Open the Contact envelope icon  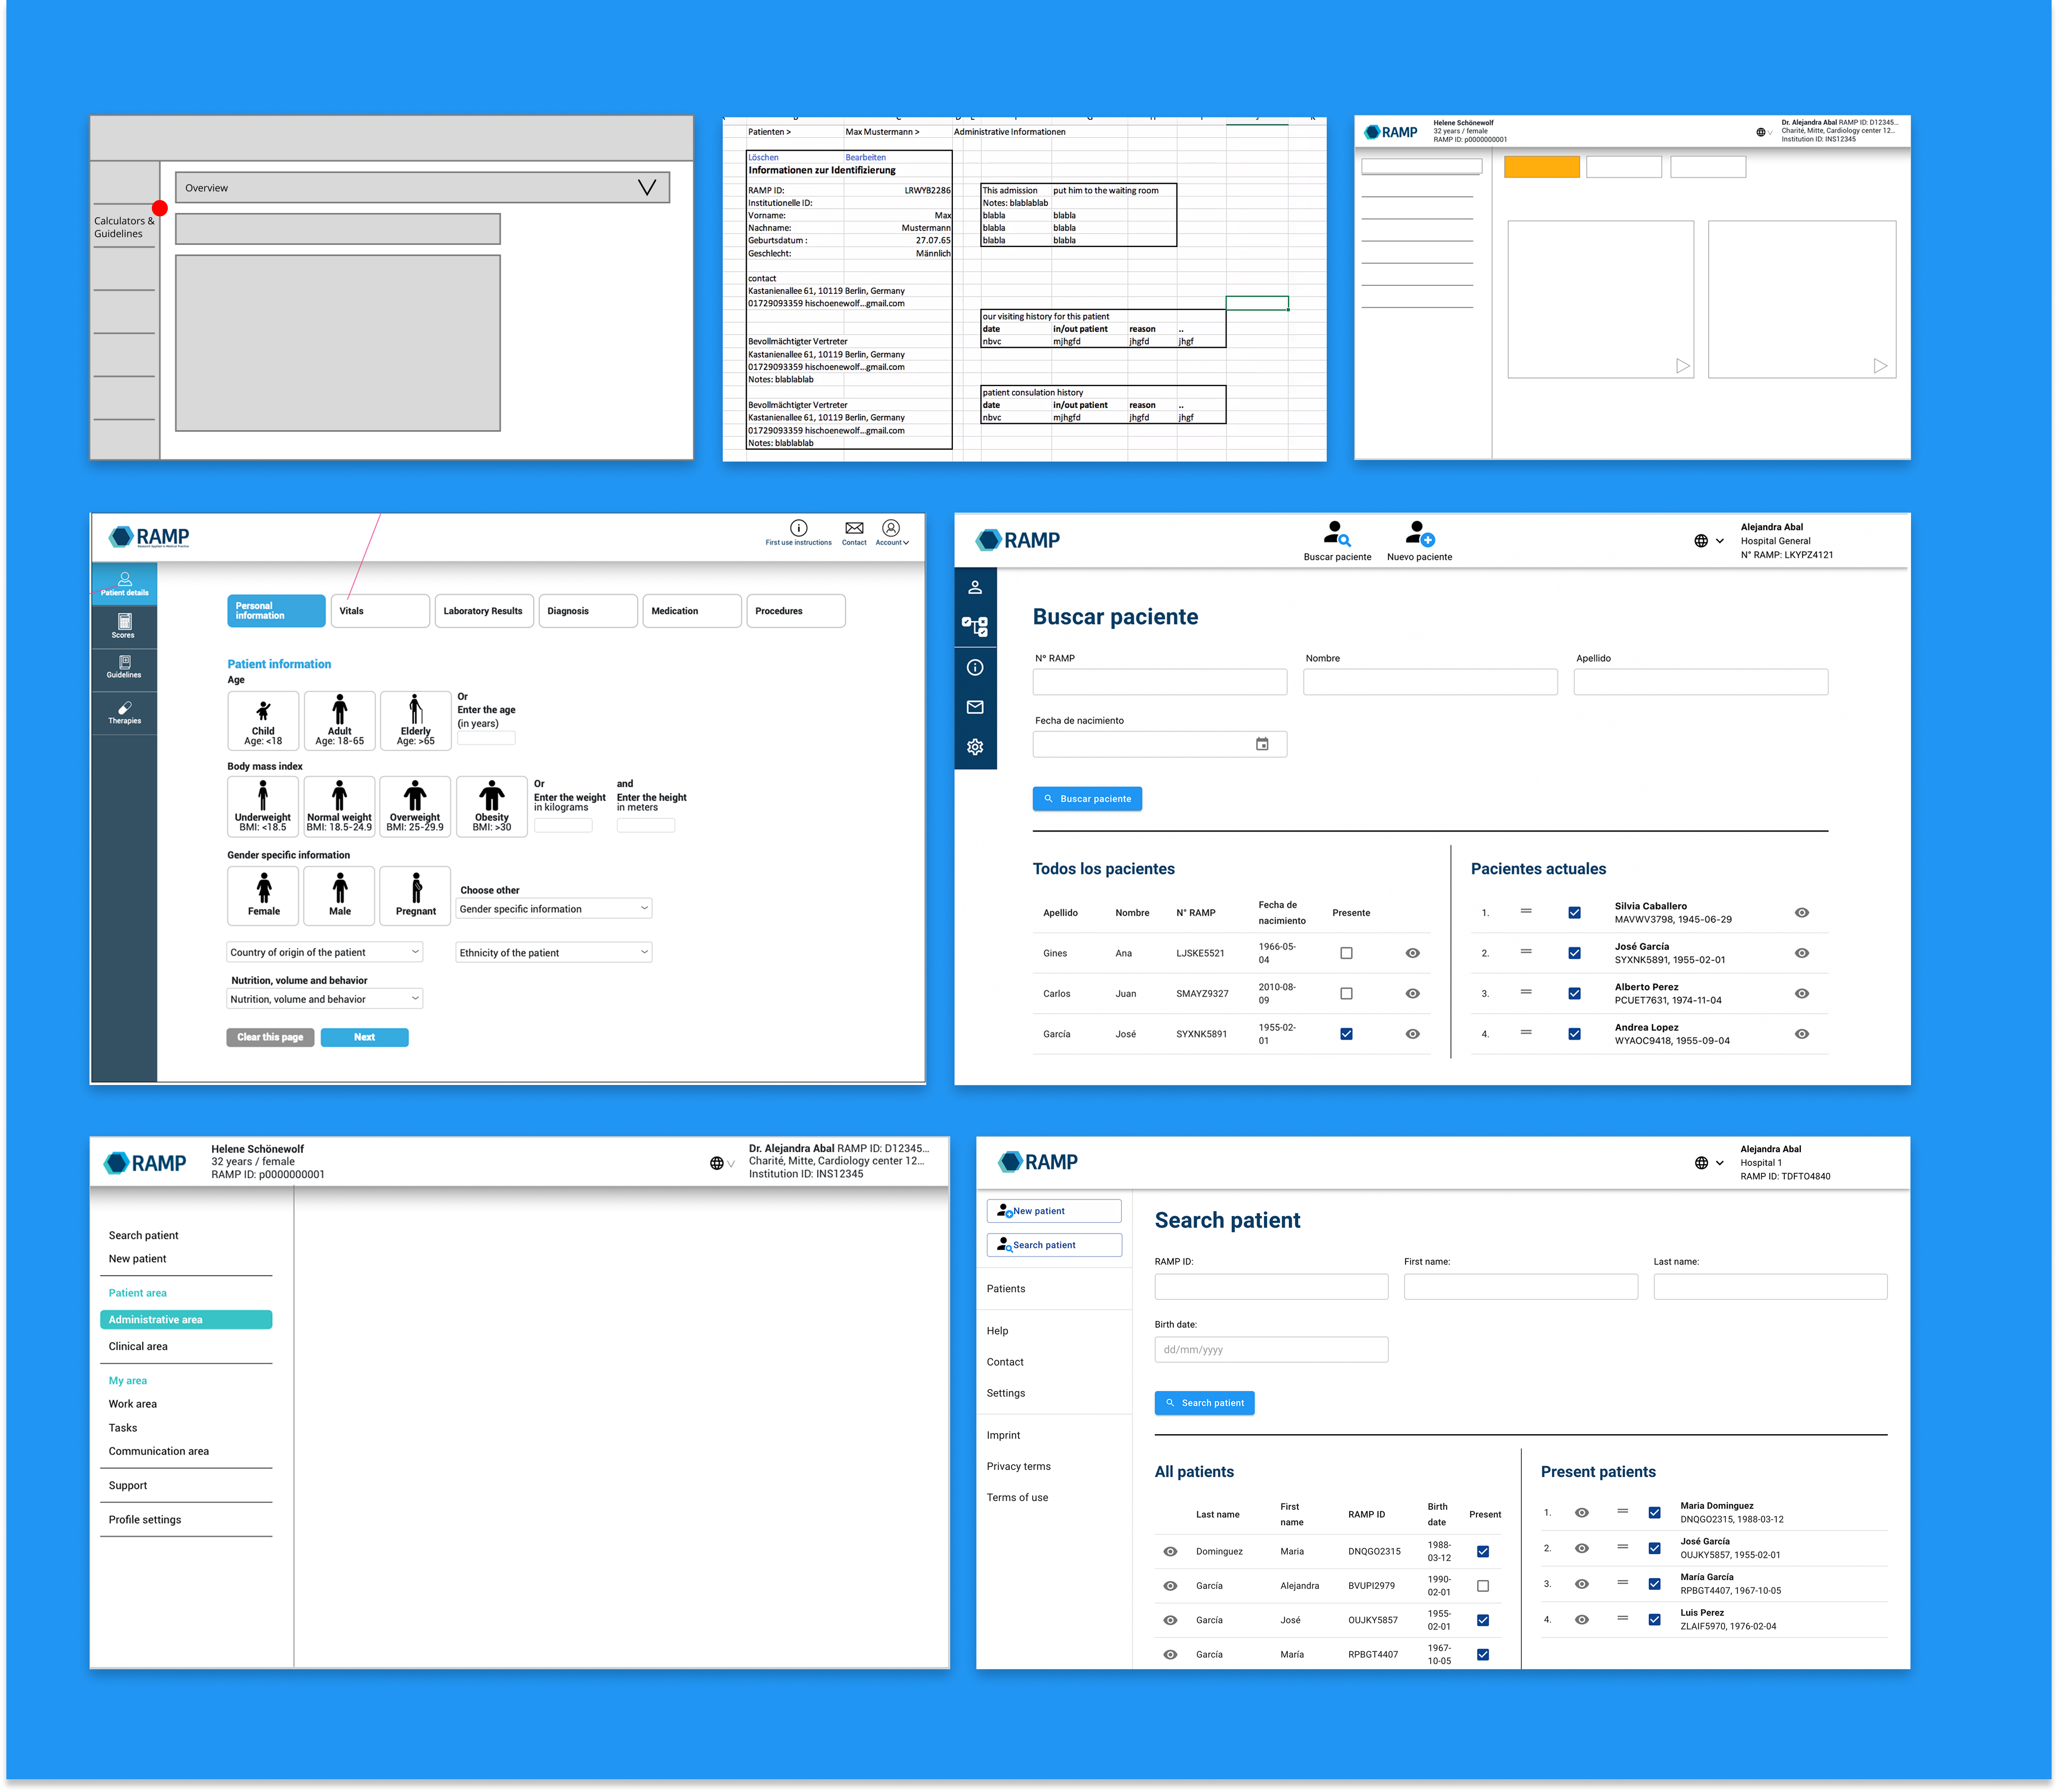tap(853, 528)
